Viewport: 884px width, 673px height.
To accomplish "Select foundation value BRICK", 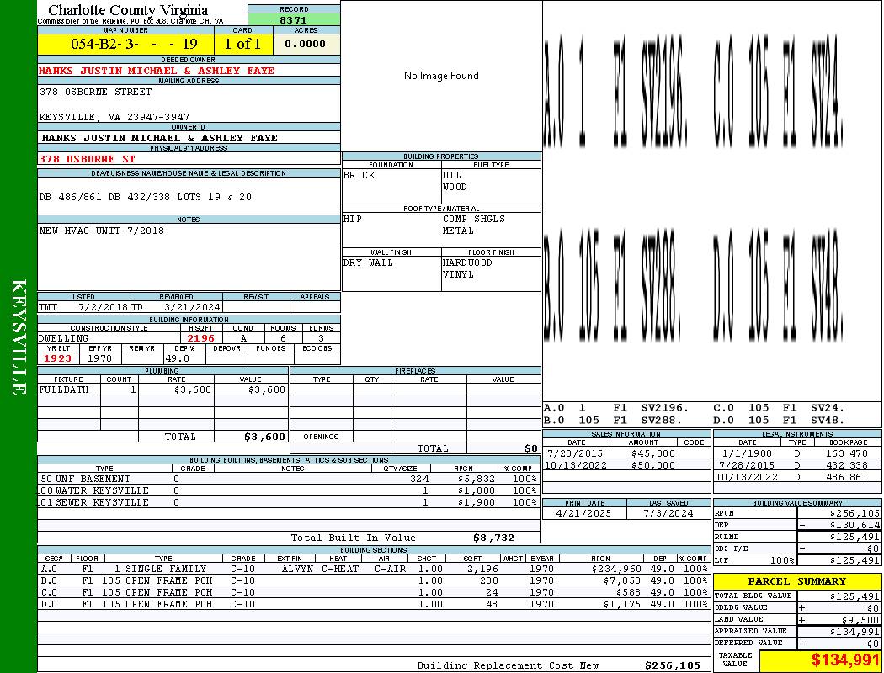I will [x=359, y=175].
